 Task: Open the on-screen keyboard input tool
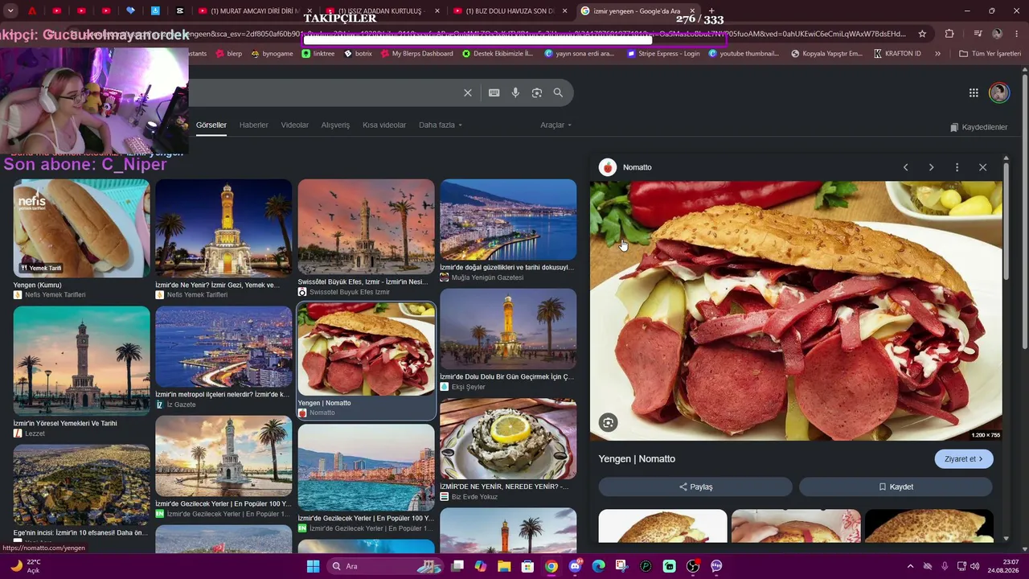click(x=494, y=92)
